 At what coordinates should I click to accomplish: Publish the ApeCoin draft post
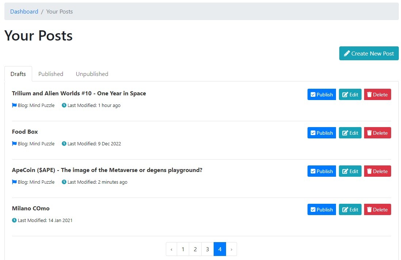321,171
